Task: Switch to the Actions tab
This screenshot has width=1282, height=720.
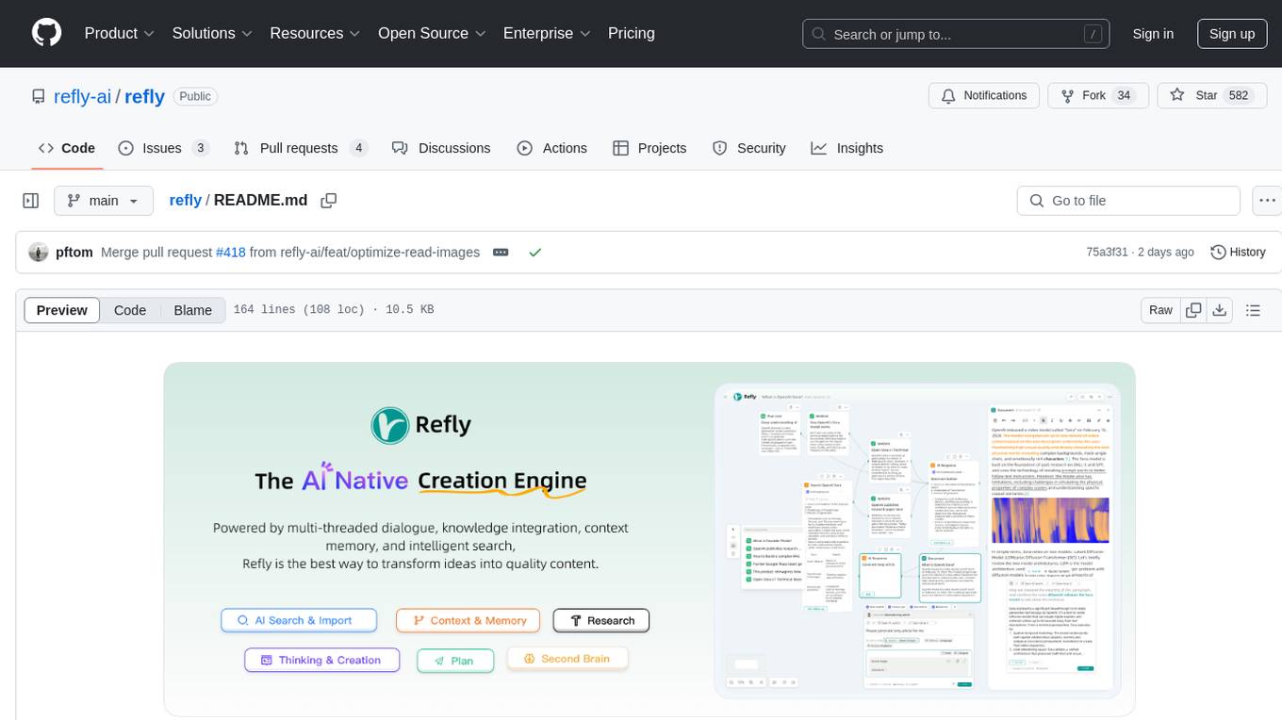Action: tap(552, 148)
